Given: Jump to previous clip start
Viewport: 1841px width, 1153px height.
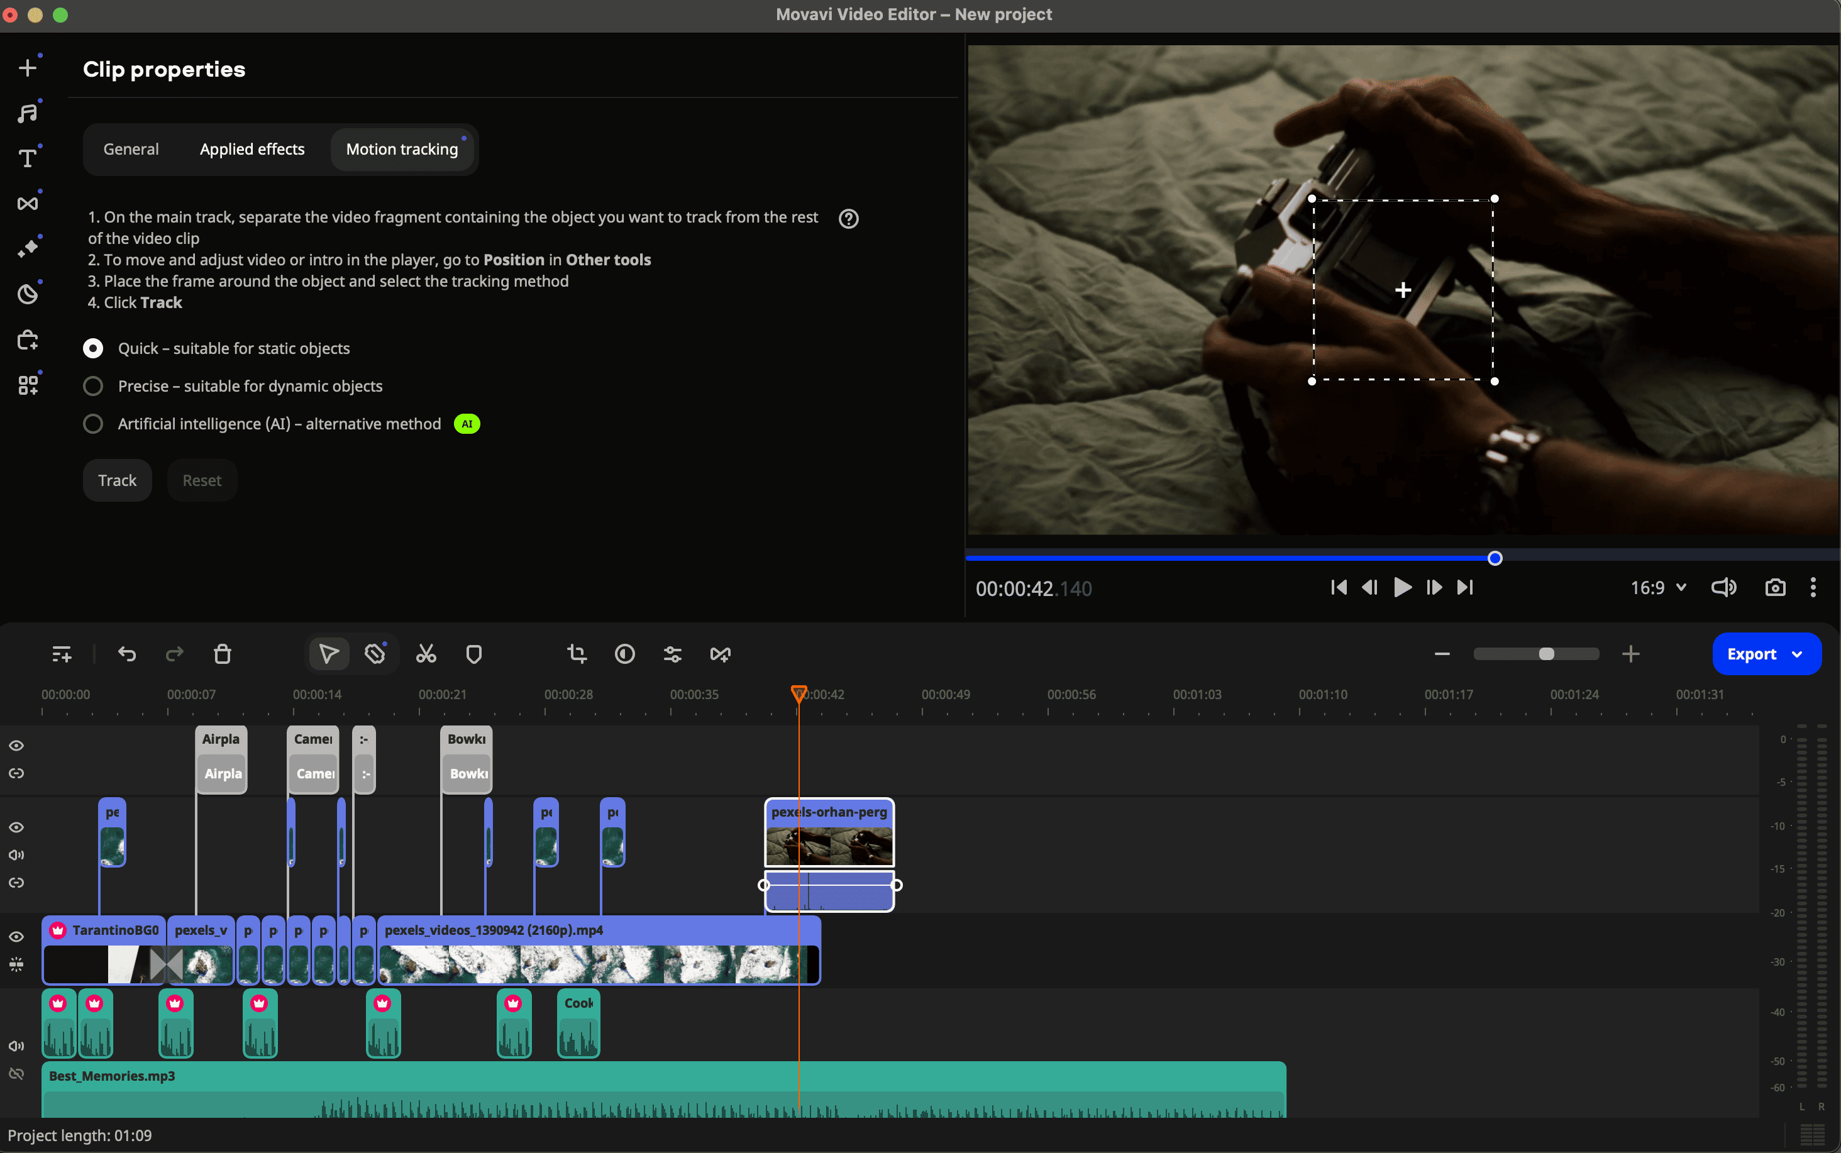Looking at the screenshot, I should tap(1339, 587).
